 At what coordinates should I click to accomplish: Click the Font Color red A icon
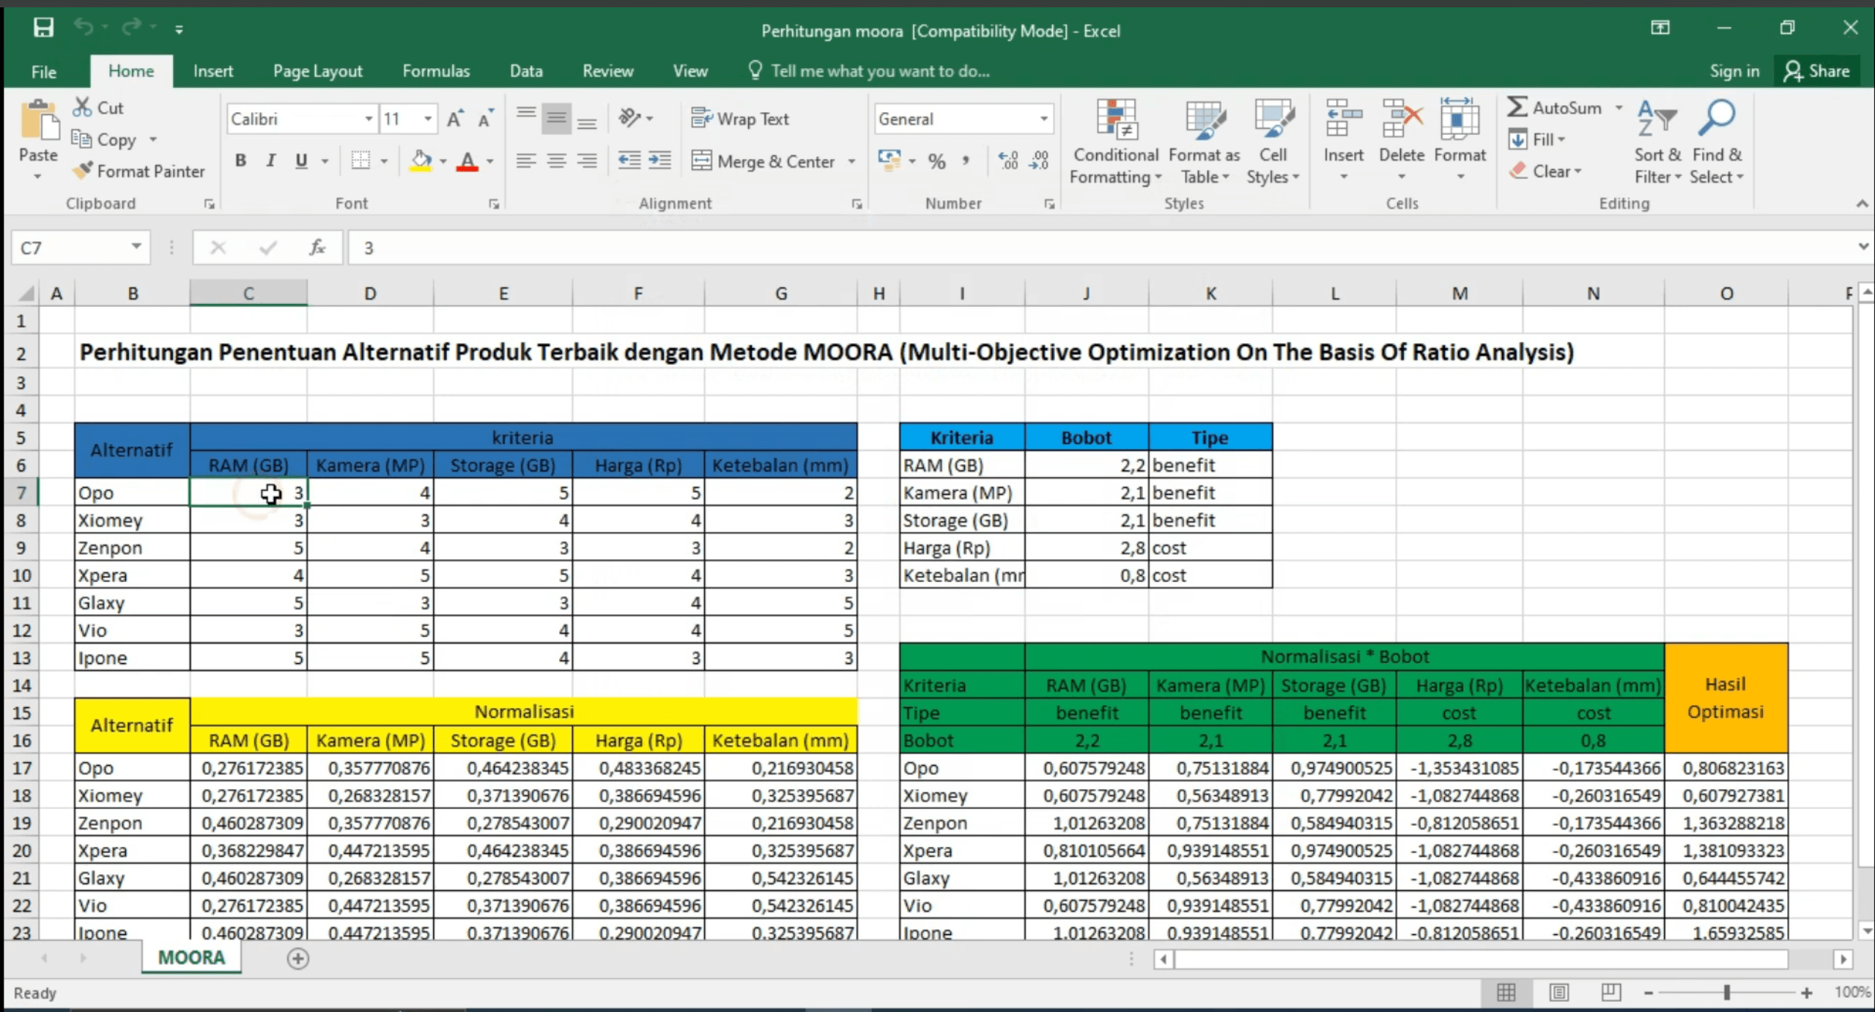tap(467, 160)
